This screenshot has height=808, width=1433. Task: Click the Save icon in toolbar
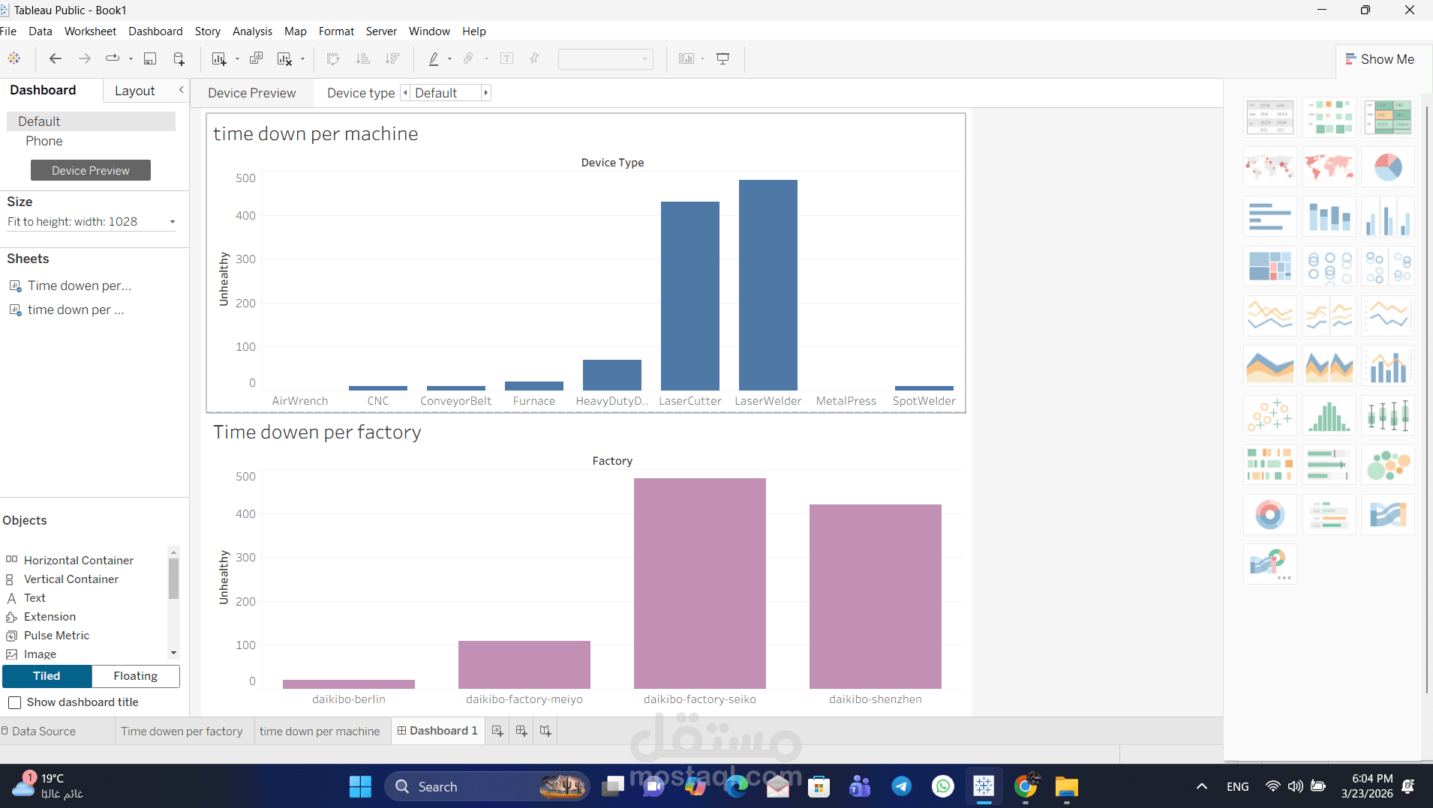tap(150, 58)
